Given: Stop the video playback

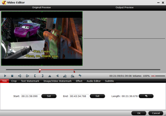Looking at the screenshot, I should (x=12, y=76).
